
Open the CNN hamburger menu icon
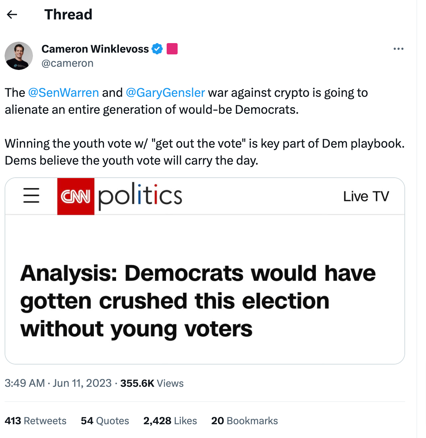31,195
